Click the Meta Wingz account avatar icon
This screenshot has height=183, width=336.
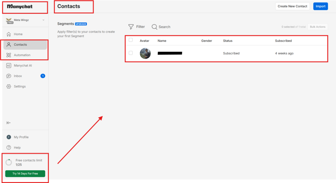pyautogui.click(x=9, y=21)
